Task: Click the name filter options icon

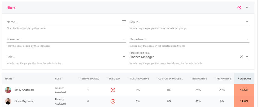Action: 124,22
